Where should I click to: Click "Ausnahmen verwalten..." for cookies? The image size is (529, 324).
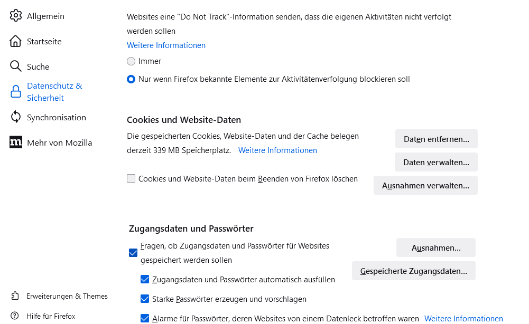(x=425, y=186)
